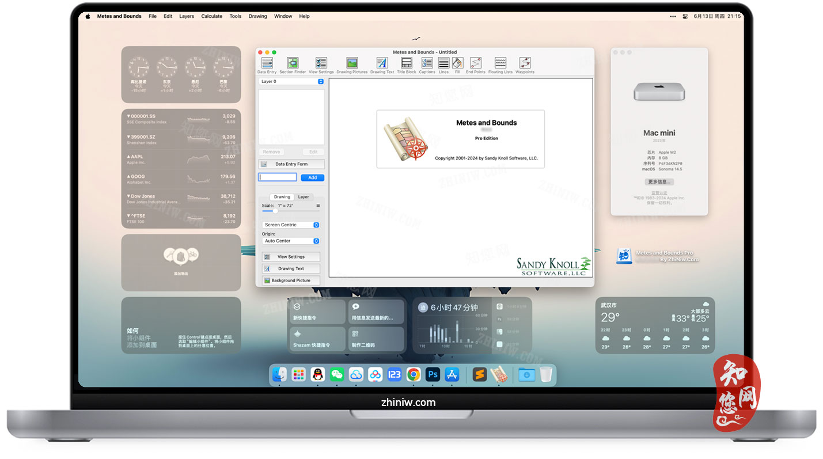Open Launchpad from the Dock
Viewport: 823px width, 459px height.
coord(298,374)
